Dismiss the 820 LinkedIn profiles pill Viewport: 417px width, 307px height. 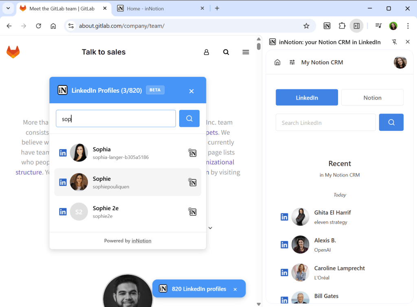(x=235, y=289)
